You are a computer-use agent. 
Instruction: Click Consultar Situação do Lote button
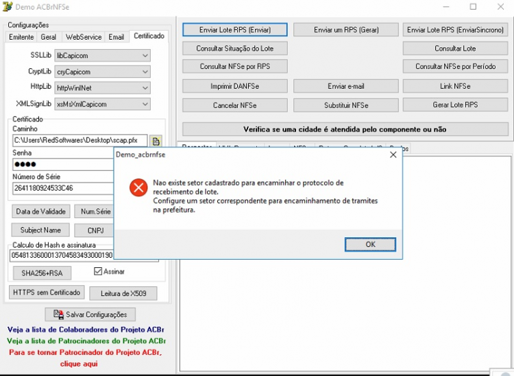pyautogui.click(x=235, y=49)
